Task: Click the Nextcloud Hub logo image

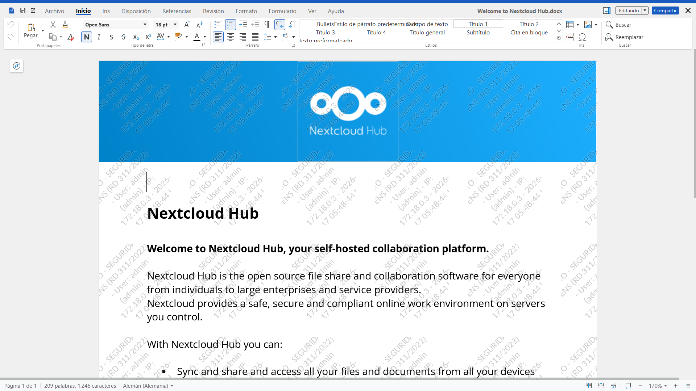Action: click(x=348, y=112)
